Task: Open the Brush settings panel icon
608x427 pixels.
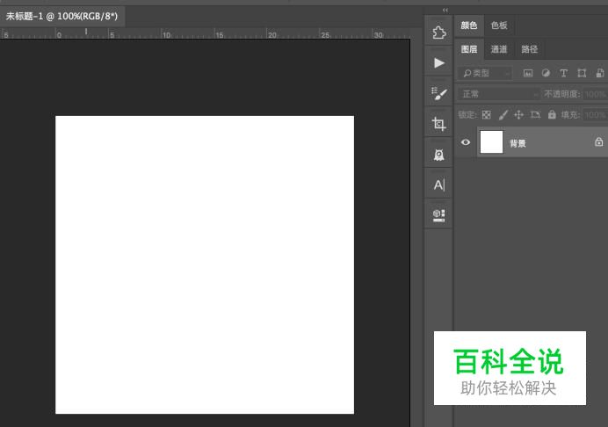Action: coord(439,93)
